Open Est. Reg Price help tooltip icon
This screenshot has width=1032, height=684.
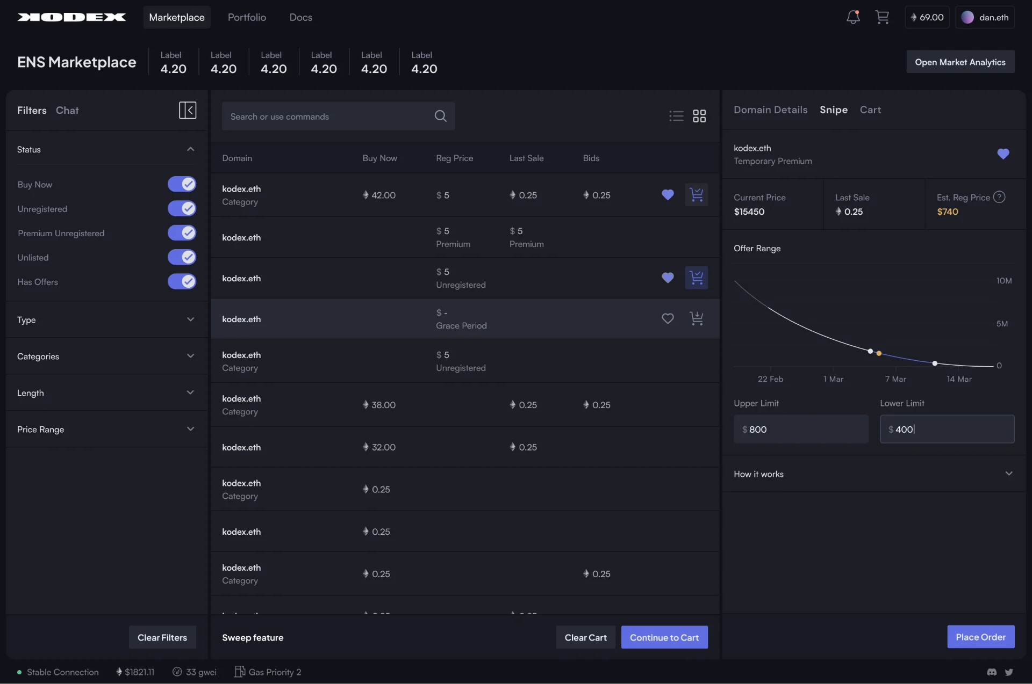999,197
